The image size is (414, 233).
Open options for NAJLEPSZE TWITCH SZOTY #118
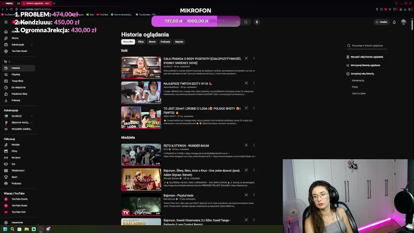pos(254,83)
